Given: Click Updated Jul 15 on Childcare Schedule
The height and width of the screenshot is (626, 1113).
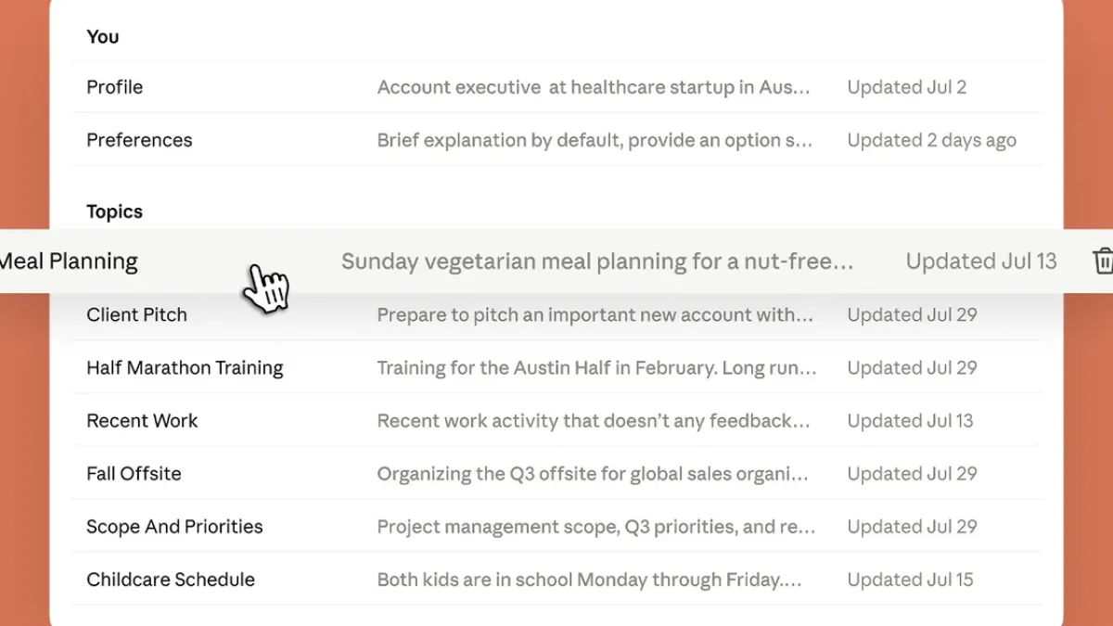Looking at the screenshot, I should tap(910, 579).
